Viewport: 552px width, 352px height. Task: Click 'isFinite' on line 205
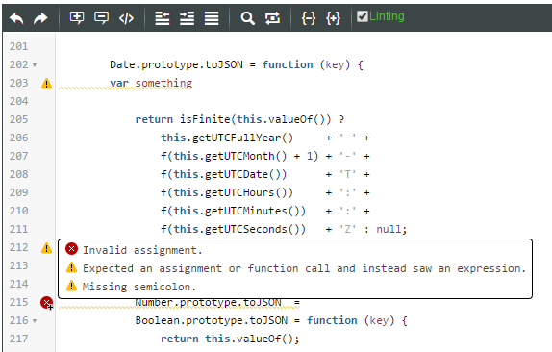coord(205,119)
